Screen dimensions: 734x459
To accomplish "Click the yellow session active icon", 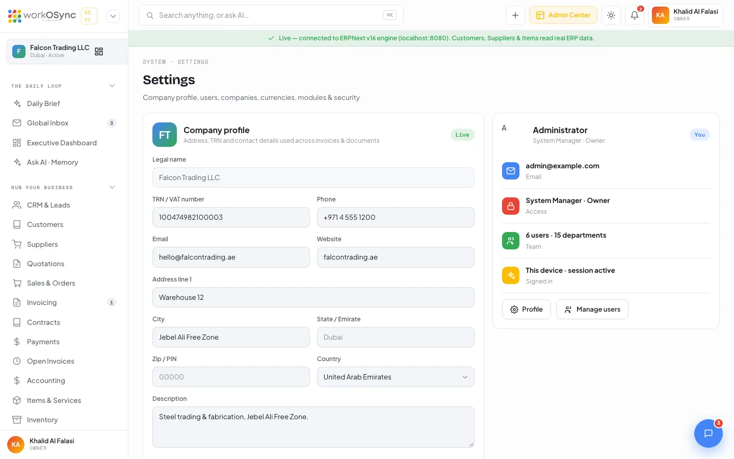I will (511, 275).
